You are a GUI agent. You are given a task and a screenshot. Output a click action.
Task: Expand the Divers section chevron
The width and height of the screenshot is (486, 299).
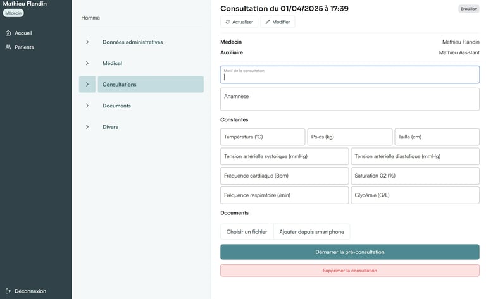click(x=87, y=127)
